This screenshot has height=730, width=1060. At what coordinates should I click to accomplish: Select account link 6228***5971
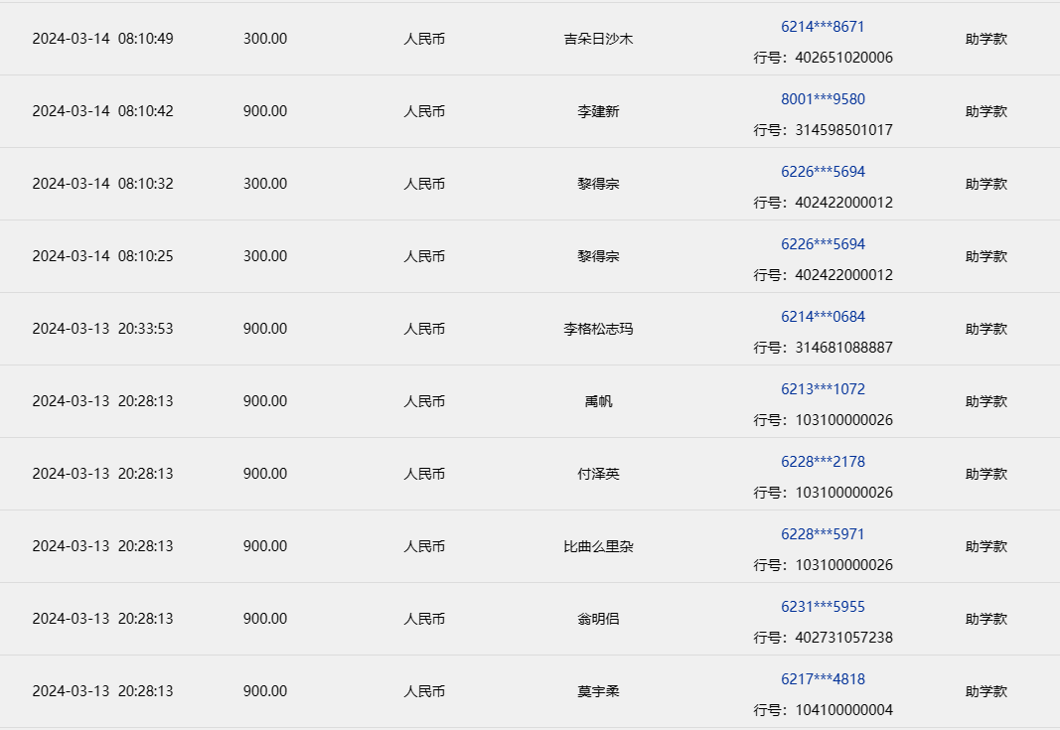pos(823,534)
